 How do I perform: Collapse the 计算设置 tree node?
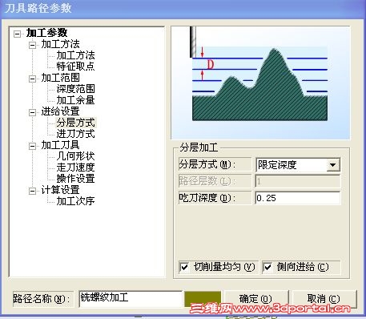(x=32, y=191)
